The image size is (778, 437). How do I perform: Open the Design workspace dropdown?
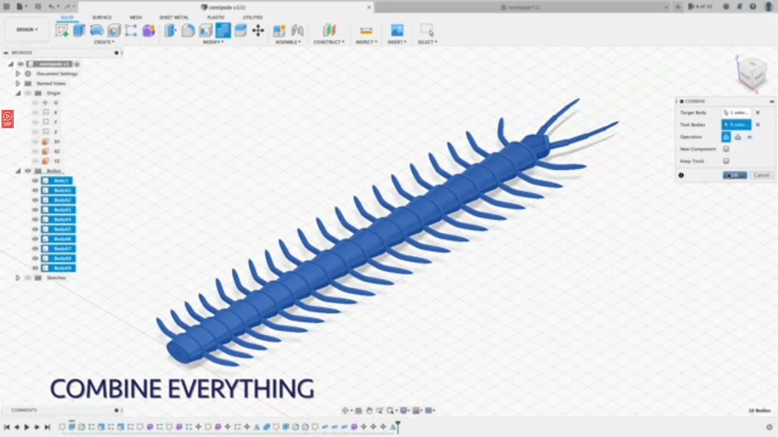pos(27,29)
